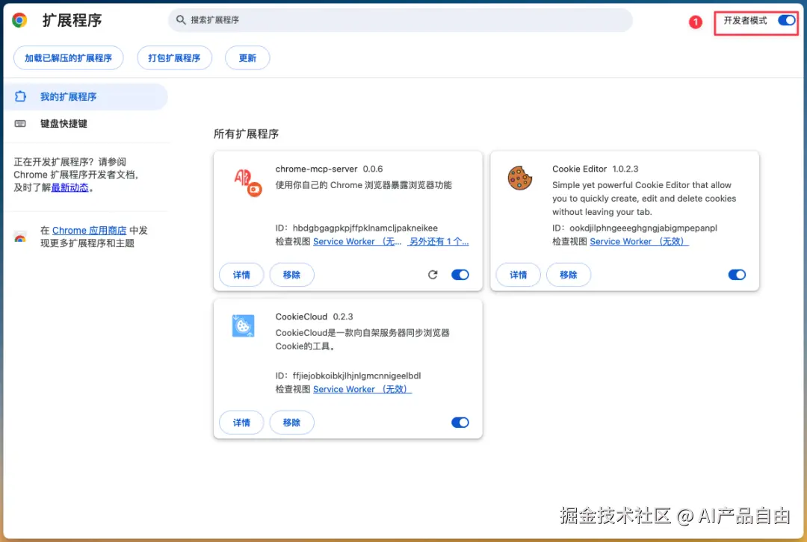Disable the CookieCloud extension toggle

460,423
